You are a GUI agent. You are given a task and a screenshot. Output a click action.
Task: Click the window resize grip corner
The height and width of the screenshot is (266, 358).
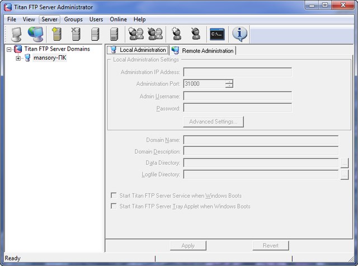coord(351,259)
